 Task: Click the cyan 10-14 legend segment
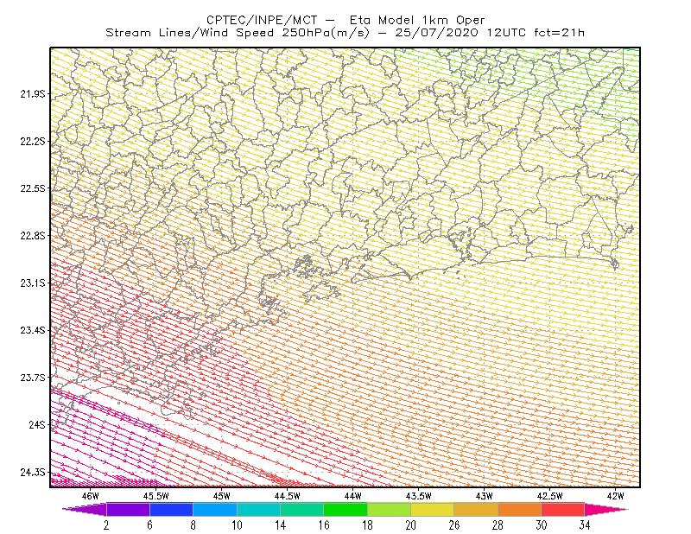coord(258,509)
